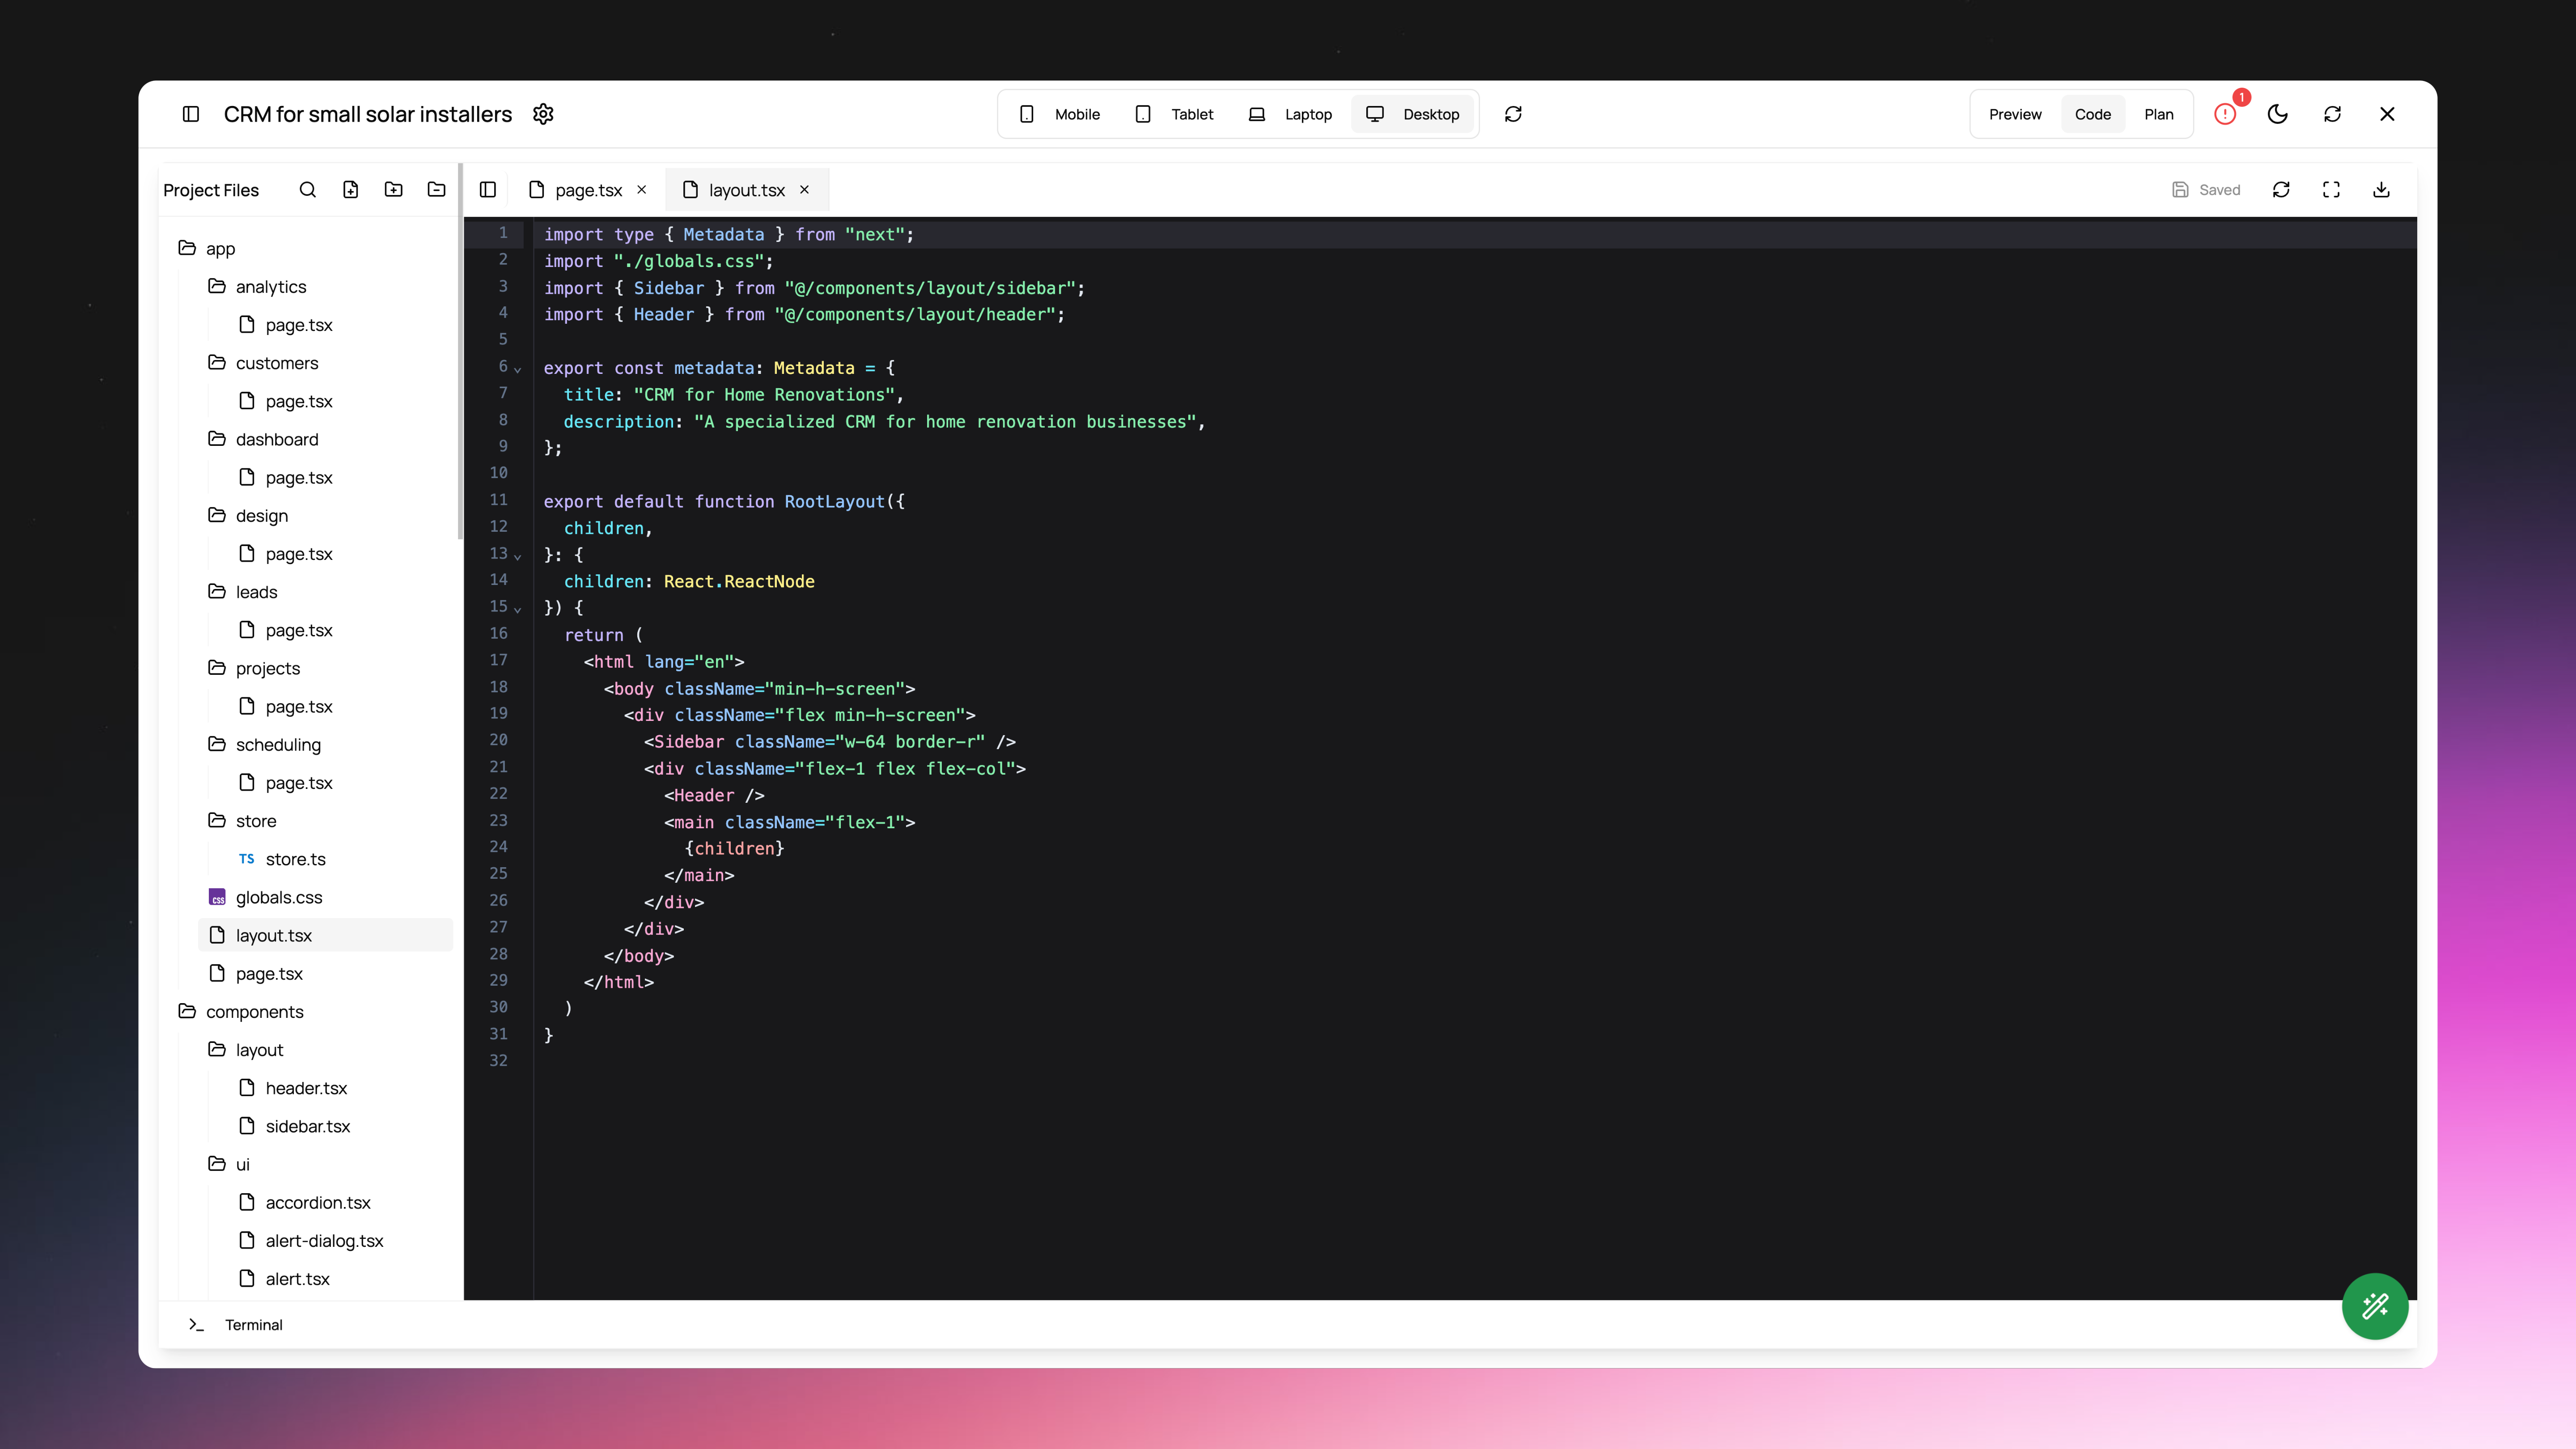Click the new file icon
The image size is (2576, 1449).
point(350,190)
